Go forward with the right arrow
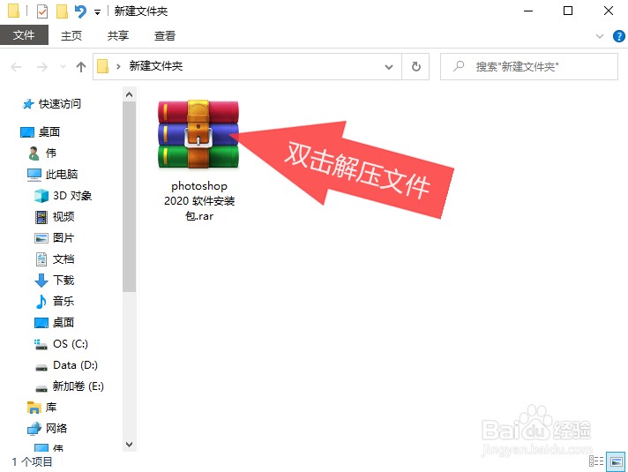The width and height of the screenshot is (628, 472). point(42,66)
